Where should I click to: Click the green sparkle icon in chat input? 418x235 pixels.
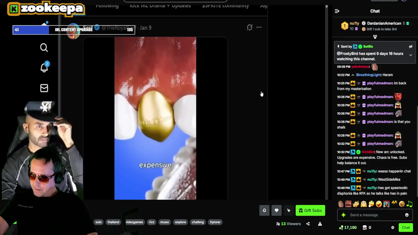click(343, 215)
